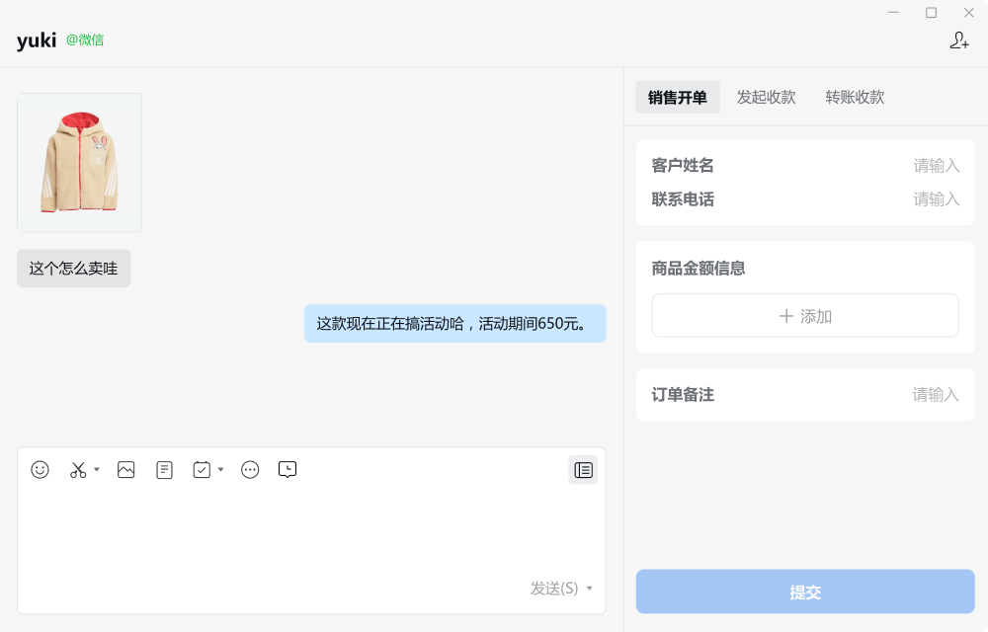
Task: Open chat history clock bubble icon
Action: click(x=288, y=470)
